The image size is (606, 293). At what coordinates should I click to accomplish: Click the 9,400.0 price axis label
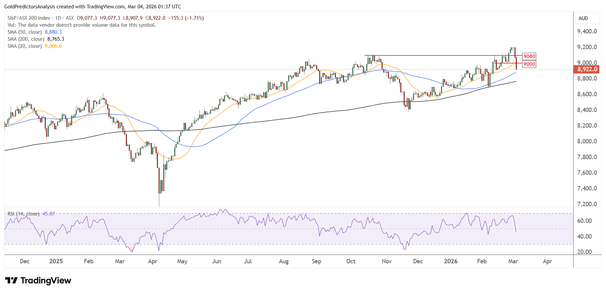coord(587,31)
